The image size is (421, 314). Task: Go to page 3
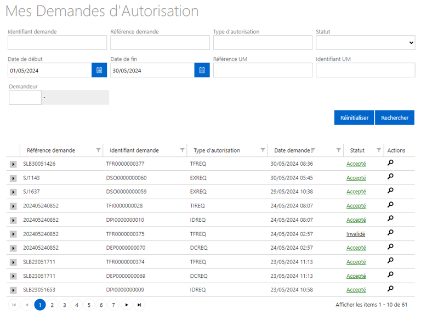(65, 305)
